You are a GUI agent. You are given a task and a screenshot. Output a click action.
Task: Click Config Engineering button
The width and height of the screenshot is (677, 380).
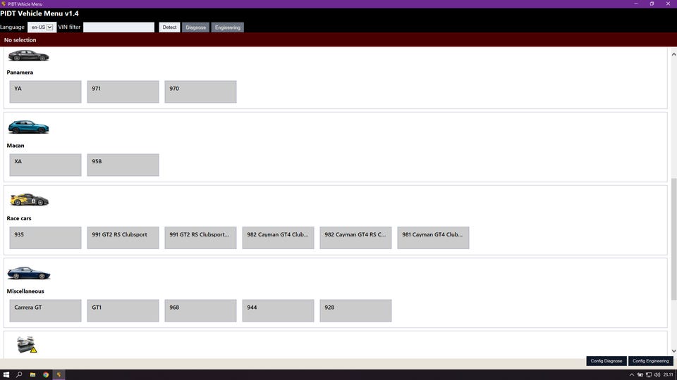651,361
